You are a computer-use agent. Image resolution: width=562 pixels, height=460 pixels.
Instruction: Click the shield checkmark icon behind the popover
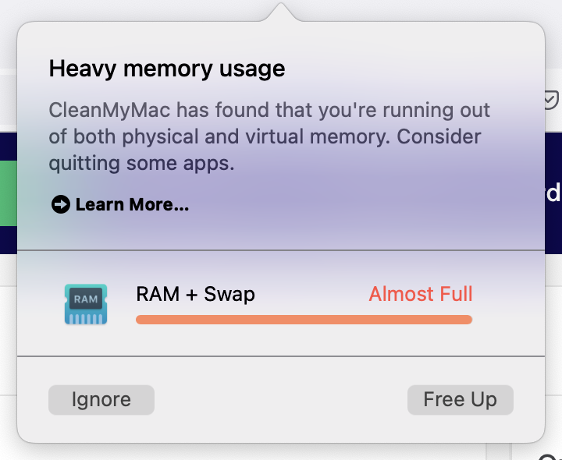click(552, 100)
